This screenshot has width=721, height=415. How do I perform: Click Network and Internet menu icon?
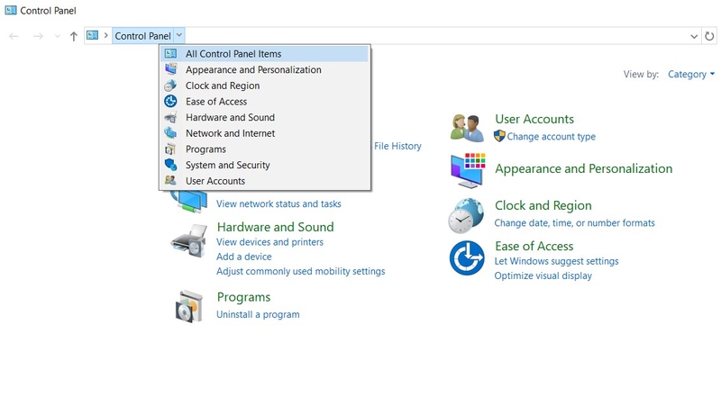pos(170,133)
